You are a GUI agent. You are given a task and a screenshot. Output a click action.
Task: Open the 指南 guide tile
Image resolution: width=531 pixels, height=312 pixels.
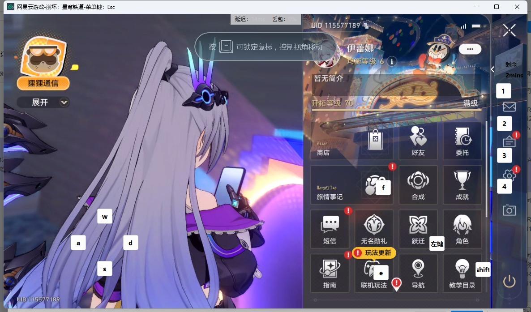[x=330, y=273]
